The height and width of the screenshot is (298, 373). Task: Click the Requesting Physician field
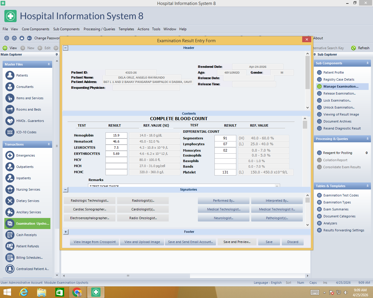[x=146, y=88]
